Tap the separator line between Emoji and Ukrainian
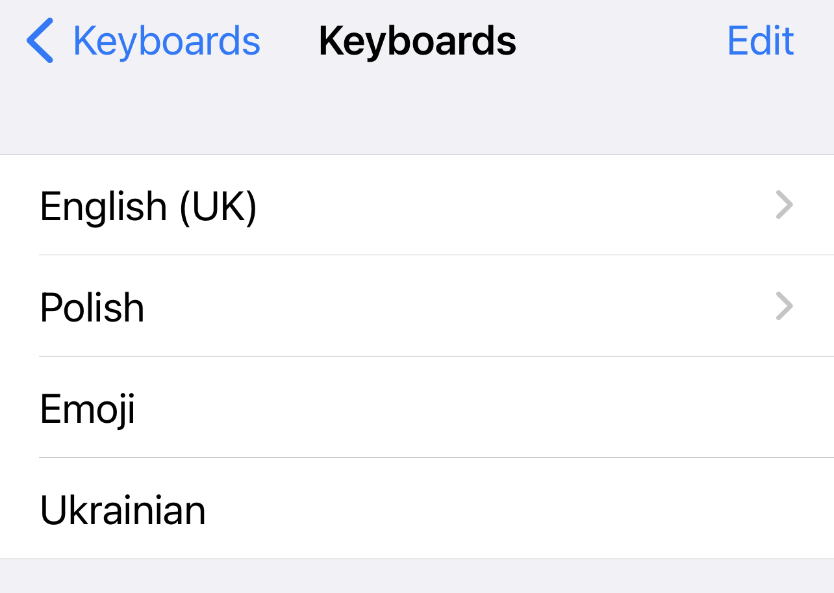The width and height of the screenshot is (834, 593). pos(435,457)
